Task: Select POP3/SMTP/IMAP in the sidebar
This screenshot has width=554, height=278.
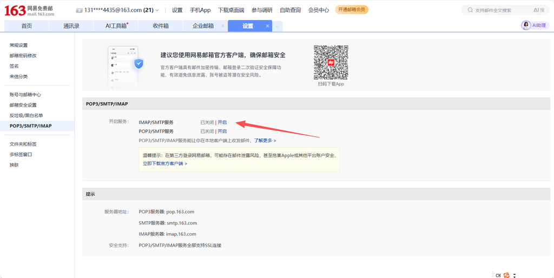Action: 37,126
